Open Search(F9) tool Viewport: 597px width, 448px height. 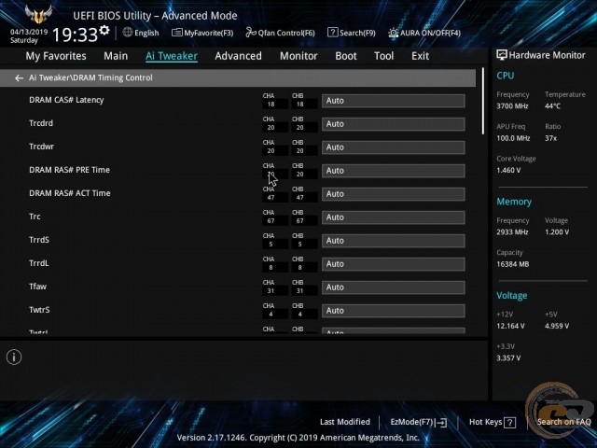(x=351, y=33)
